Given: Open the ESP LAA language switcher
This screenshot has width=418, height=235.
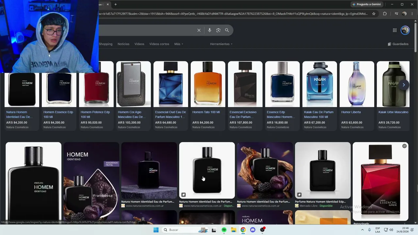Looking at the screenshot, I should click(x=378, y=230).
